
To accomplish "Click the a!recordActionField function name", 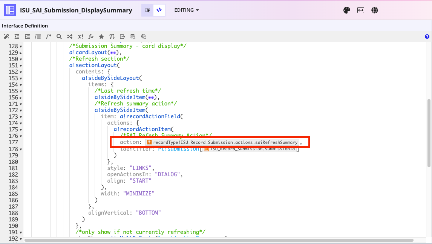I will coord(150,116).
